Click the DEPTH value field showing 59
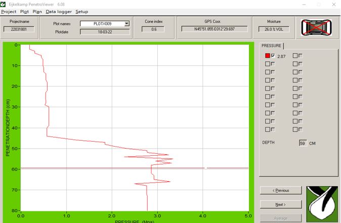This screenshot has height=223, width=341. 303,143
